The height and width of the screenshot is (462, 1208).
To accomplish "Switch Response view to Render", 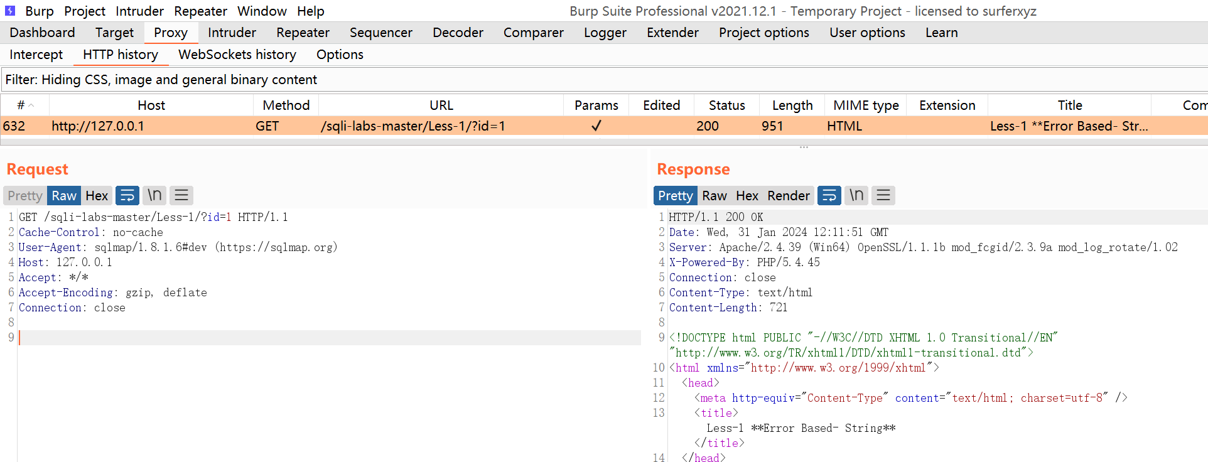I will (x=788, y=196).
